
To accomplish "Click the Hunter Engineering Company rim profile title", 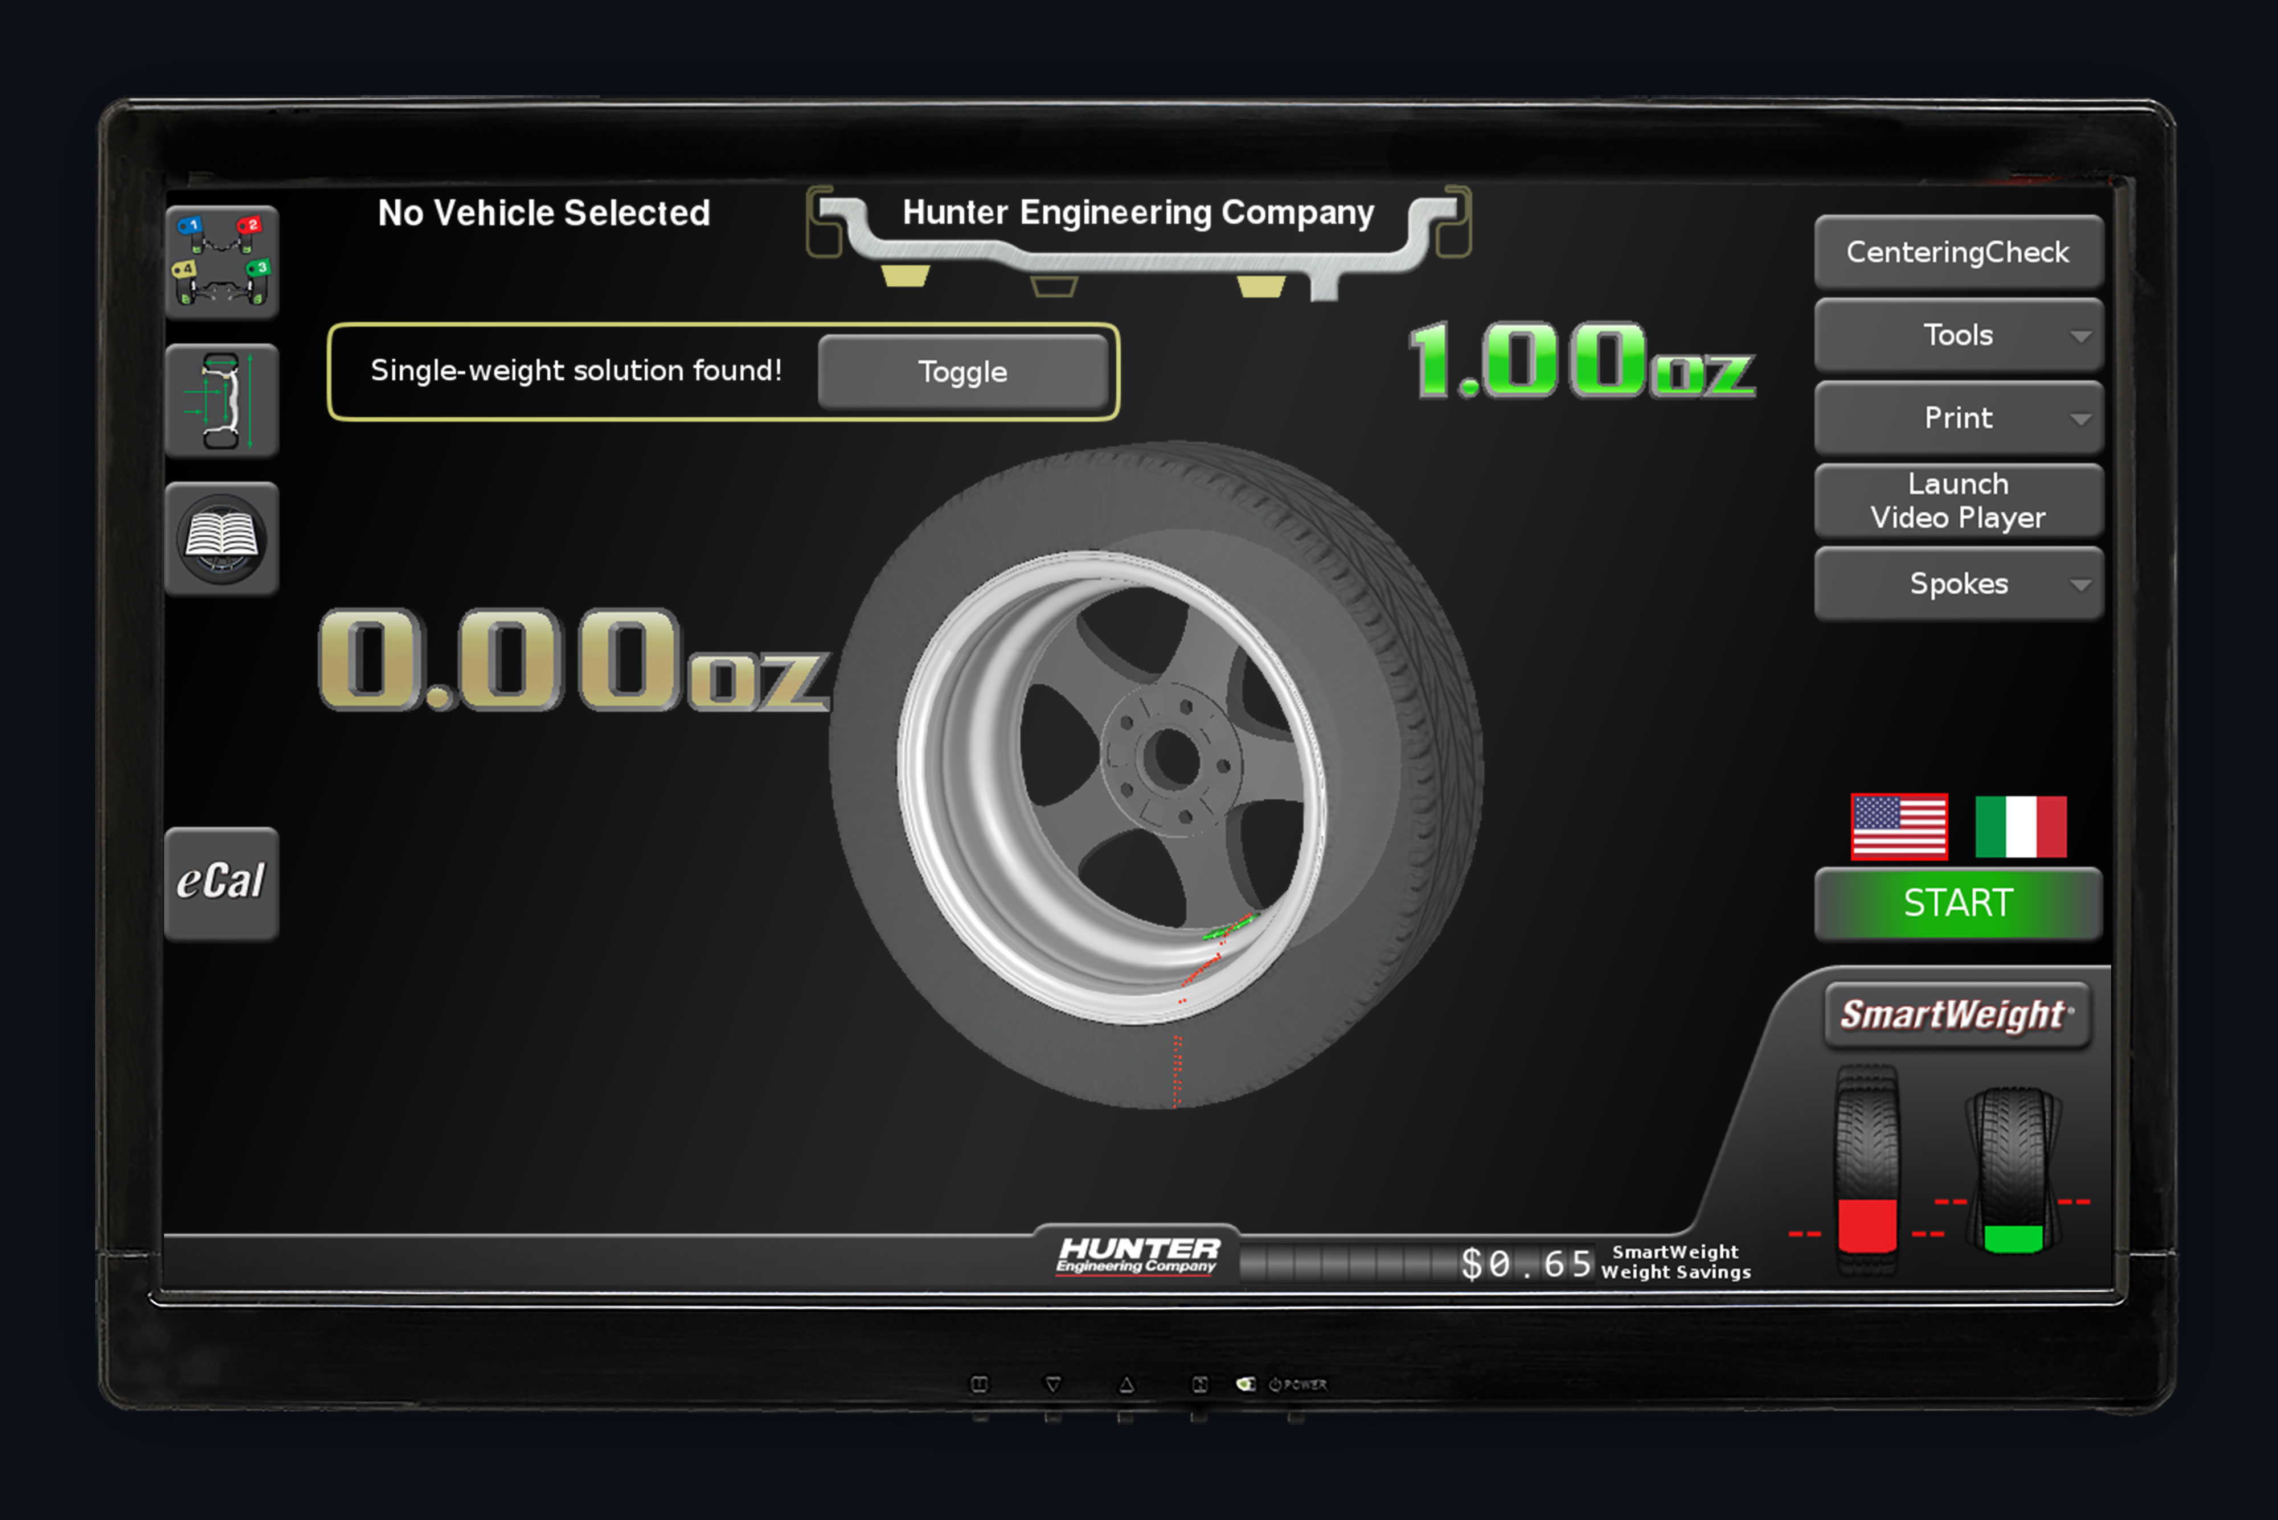I will [x=1138, y=212].
